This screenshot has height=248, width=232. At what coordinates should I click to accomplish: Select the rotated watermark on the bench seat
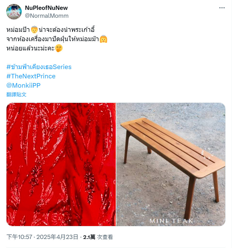point(208,153)
